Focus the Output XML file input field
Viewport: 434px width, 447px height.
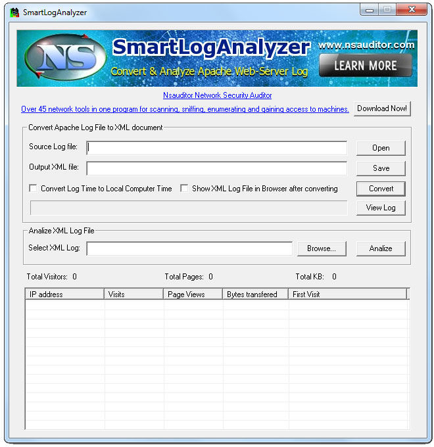click(217, 168)
